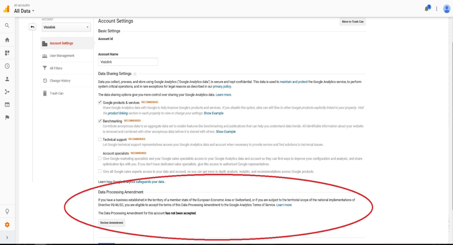Enable Google marketing specialists access checkbox
Viewport: 453px width, 245px height.
point(100,158)
